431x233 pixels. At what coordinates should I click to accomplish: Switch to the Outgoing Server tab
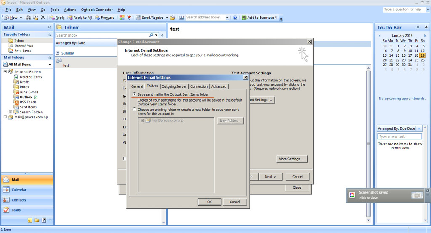pyautogui.click(x=174, y=86)
